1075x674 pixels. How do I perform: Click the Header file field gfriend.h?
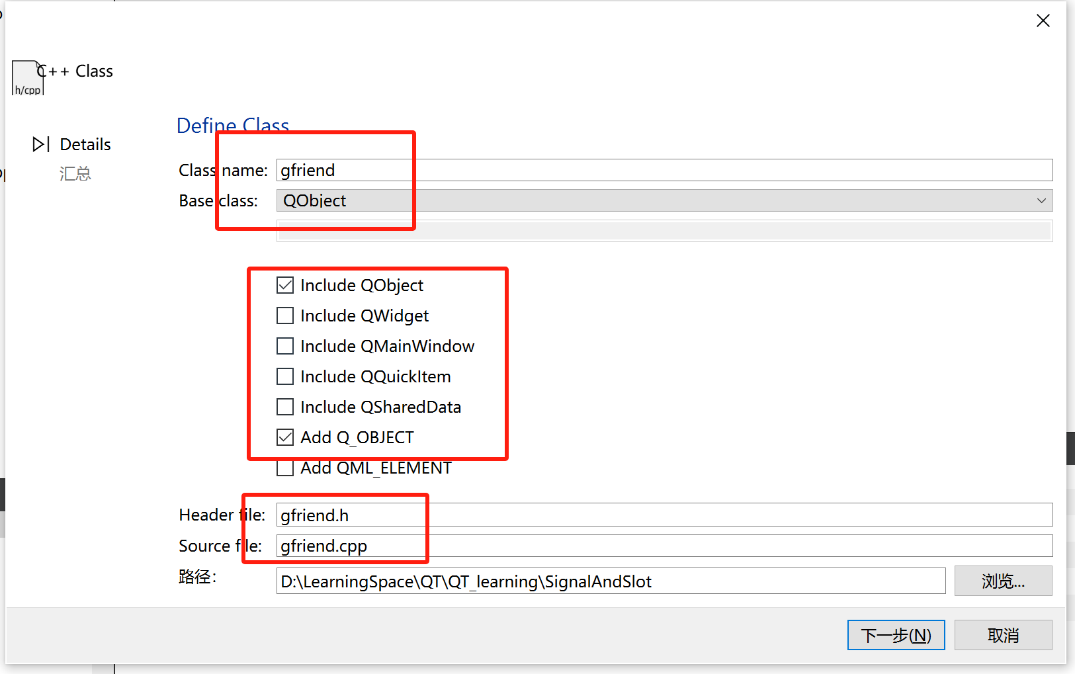[x=664, y=515]
